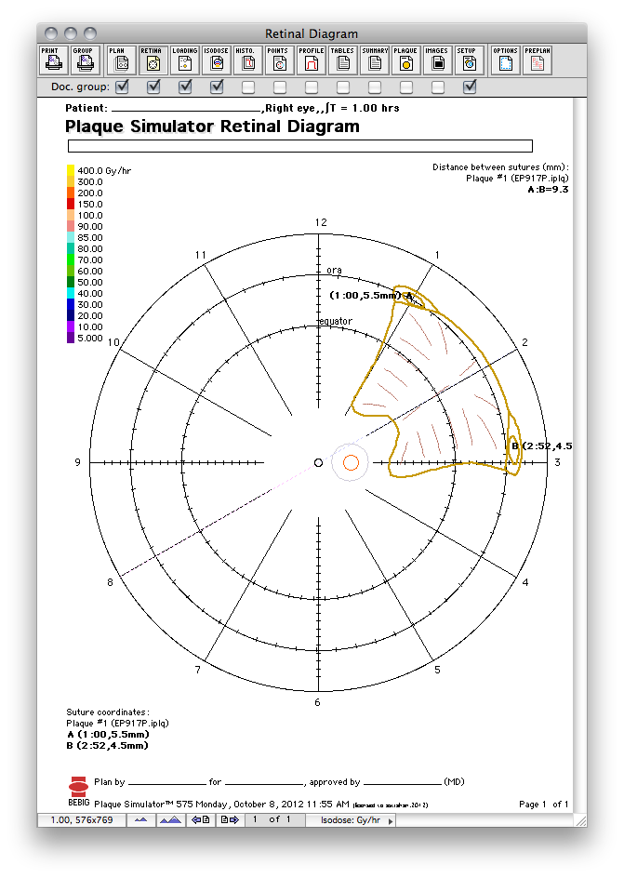Open the POINTS window icon

coord(279,60)
